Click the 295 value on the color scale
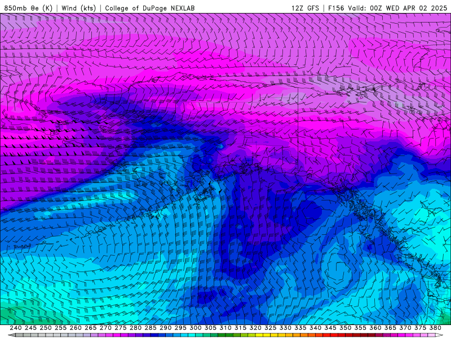 (x=180, y=328)
